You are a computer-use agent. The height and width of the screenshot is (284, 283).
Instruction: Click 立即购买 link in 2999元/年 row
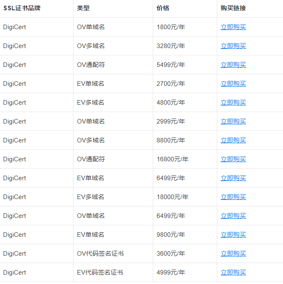click(233, 121)
